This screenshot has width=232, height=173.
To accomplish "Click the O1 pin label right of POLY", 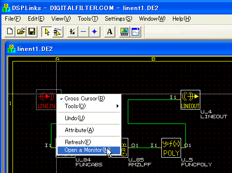I will pos(188,145).
